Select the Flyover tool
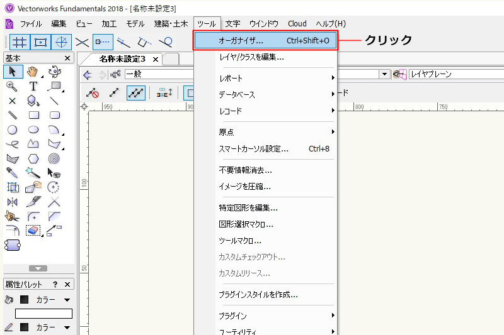 pos(55,72)
